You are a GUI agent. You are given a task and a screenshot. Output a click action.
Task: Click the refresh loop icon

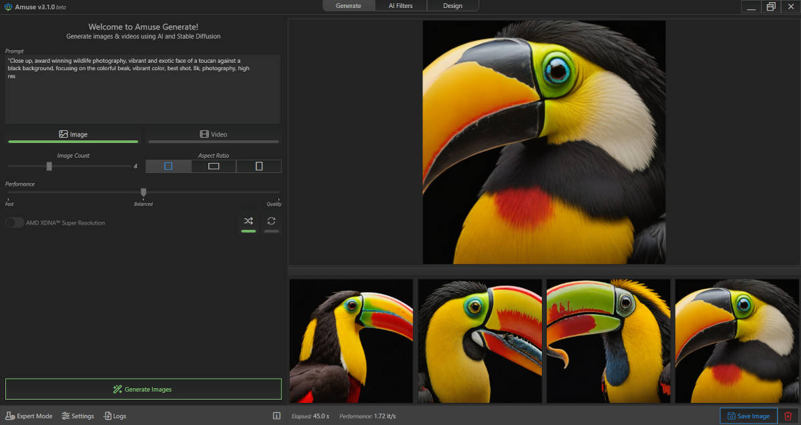click(271, 221)
